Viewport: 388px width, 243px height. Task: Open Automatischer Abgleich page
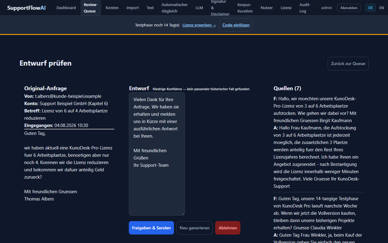[x=175, y=8]
